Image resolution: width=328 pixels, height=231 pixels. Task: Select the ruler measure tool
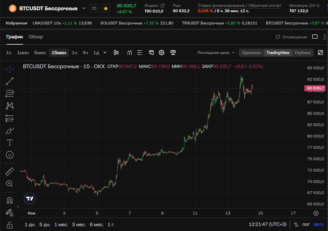click(x=10, y=171)
